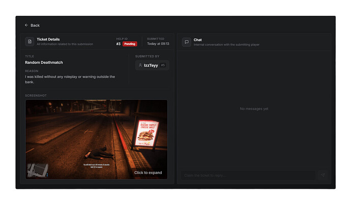Click the 'Click to expand' overlay label

(x=148, y=172)
